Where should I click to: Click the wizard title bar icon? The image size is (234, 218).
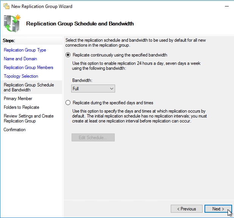point(6,6)
